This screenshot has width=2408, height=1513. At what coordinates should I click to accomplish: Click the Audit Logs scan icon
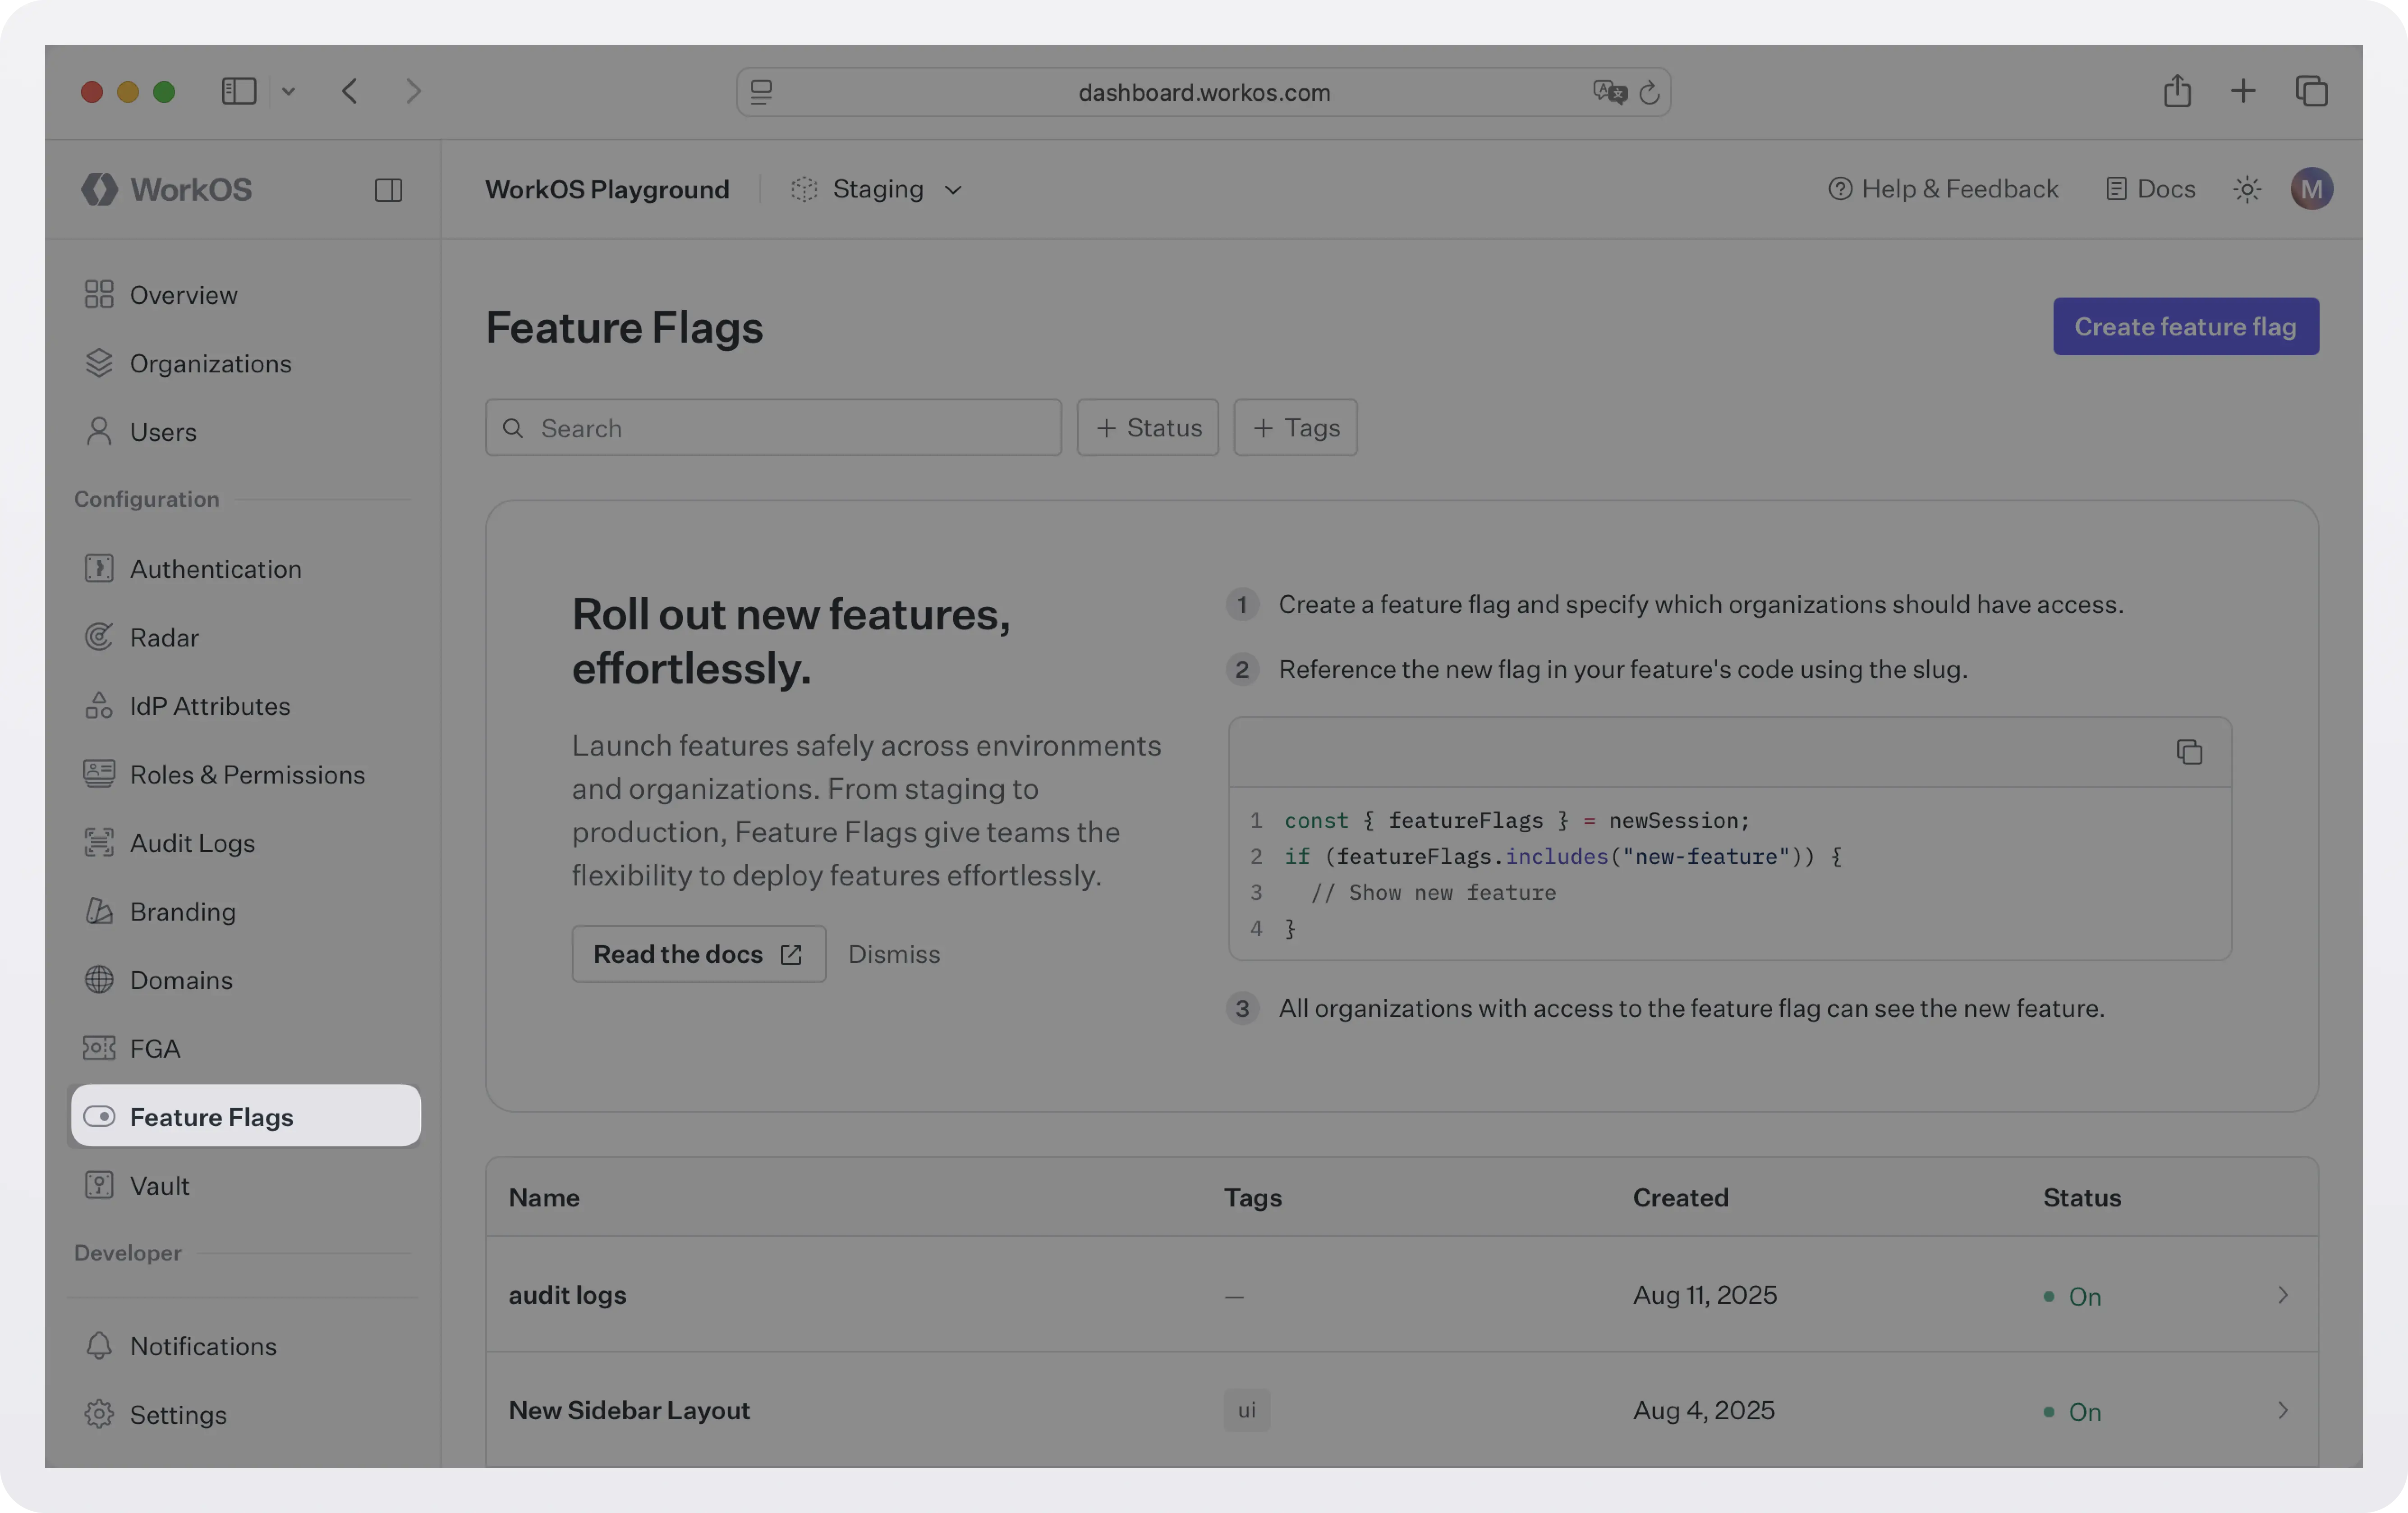[99, 842]
